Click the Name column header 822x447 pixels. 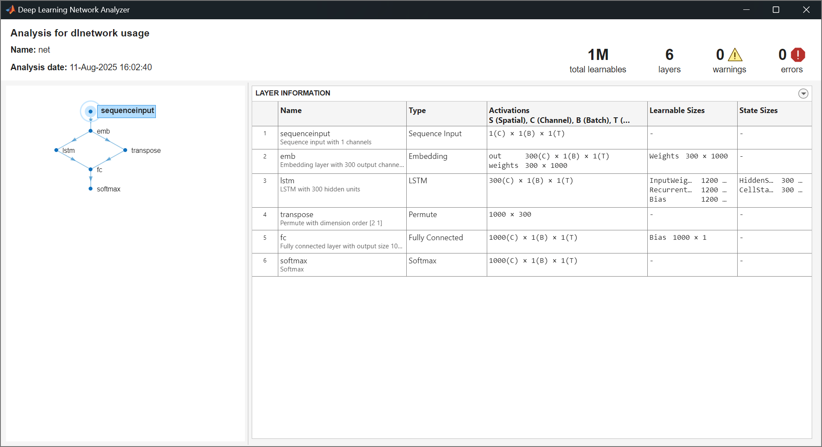(291, 110)
